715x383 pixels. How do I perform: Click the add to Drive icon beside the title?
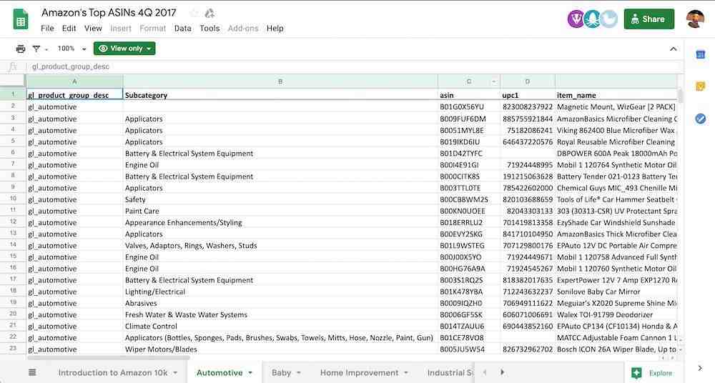click(209, 13)
